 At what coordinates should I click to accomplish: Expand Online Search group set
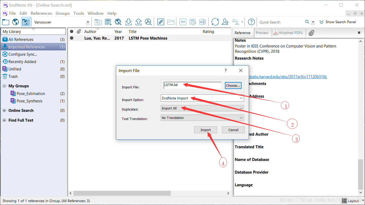(4, 111)
